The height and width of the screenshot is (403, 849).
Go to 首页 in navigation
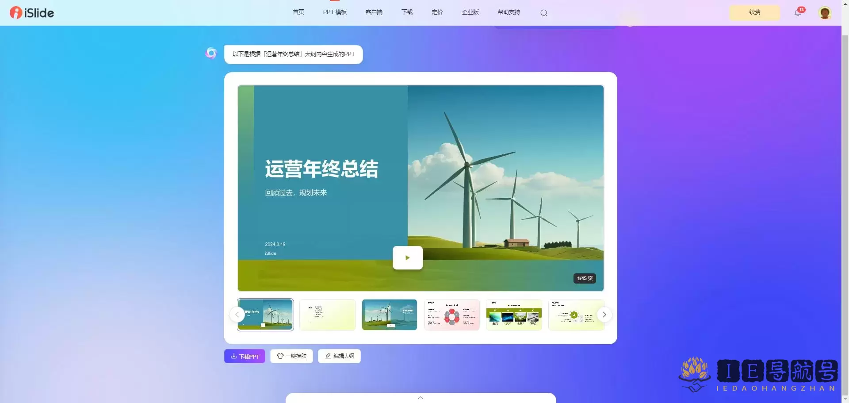coord(298,12)
